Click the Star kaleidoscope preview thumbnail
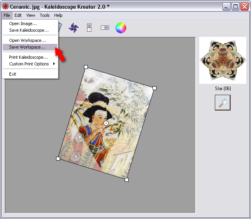Image resolution: width=251 pixels, height=219 pixels. tap(223, 60)
